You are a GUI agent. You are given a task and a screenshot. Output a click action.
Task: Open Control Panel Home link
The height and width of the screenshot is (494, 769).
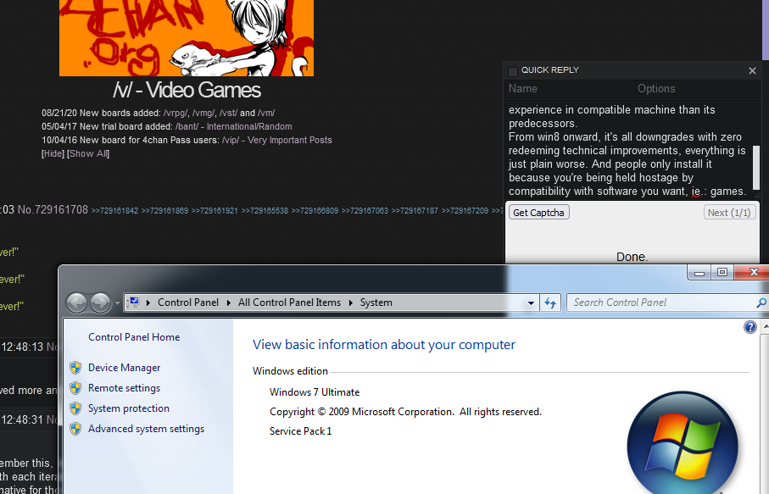[x=134, y=337]
